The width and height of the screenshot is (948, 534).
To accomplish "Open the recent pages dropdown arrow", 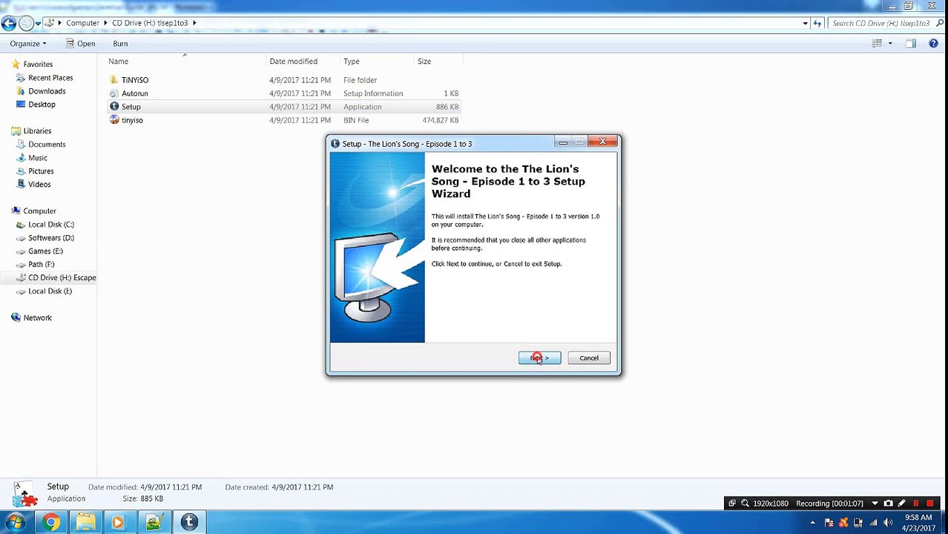I will (39, 23).
